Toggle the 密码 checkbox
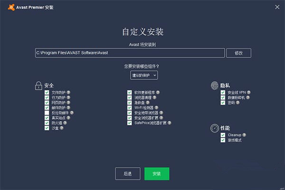 click(x=223, y=103)
